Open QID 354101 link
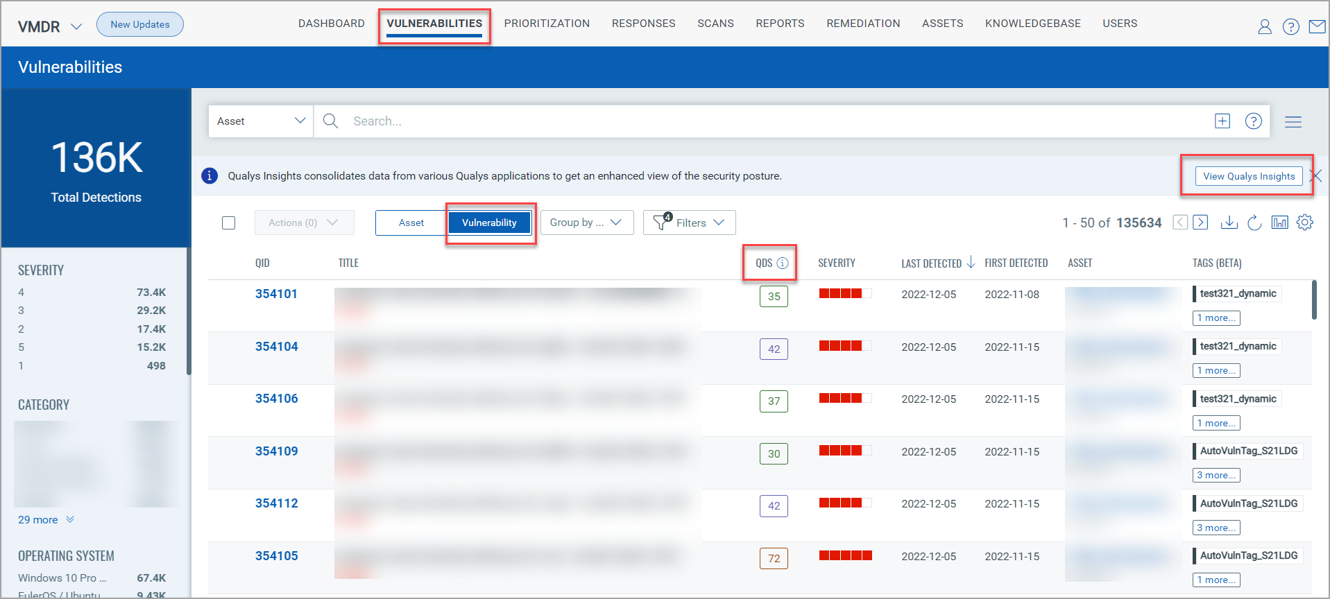Screen dimensions: 1330x599 [276, 294]
